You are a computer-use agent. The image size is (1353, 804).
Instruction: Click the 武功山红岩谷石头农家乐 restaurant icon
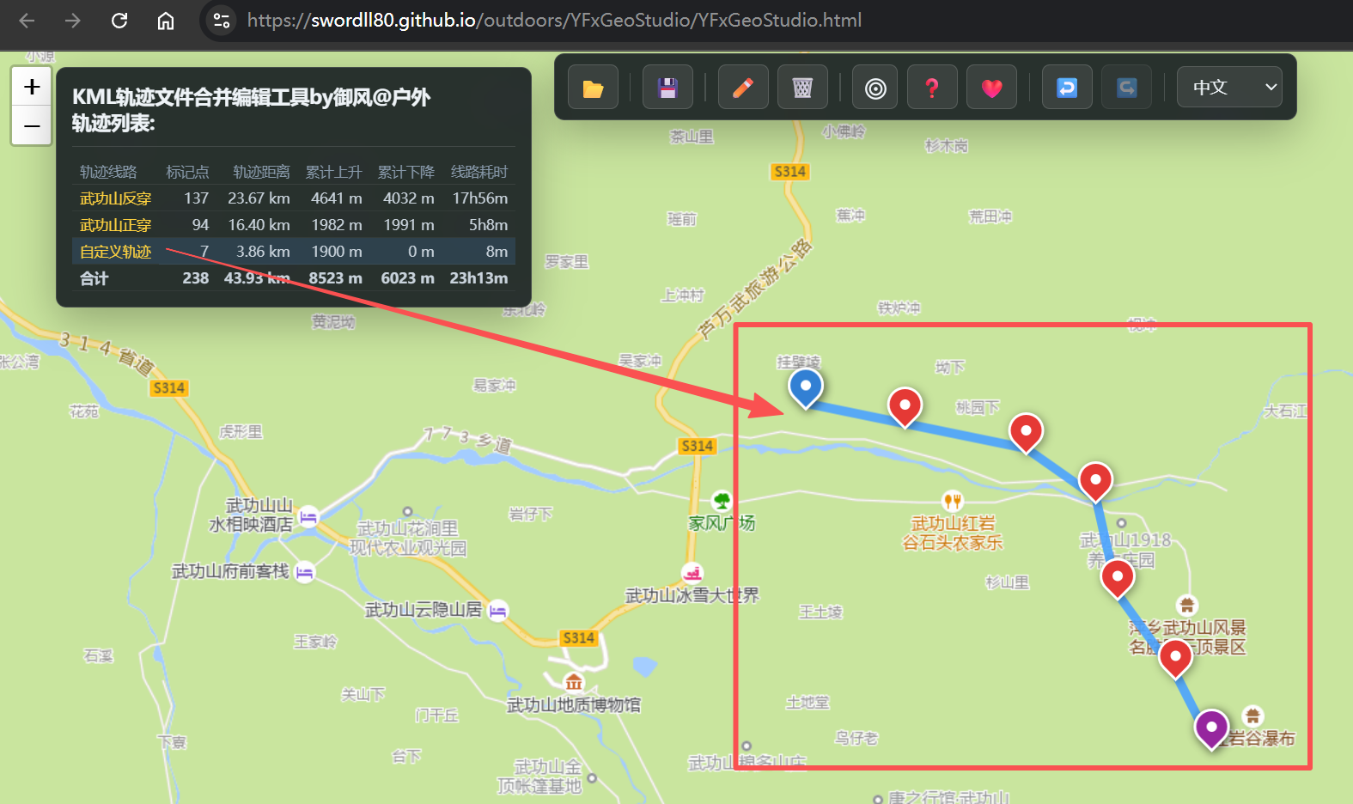[952, 500]
